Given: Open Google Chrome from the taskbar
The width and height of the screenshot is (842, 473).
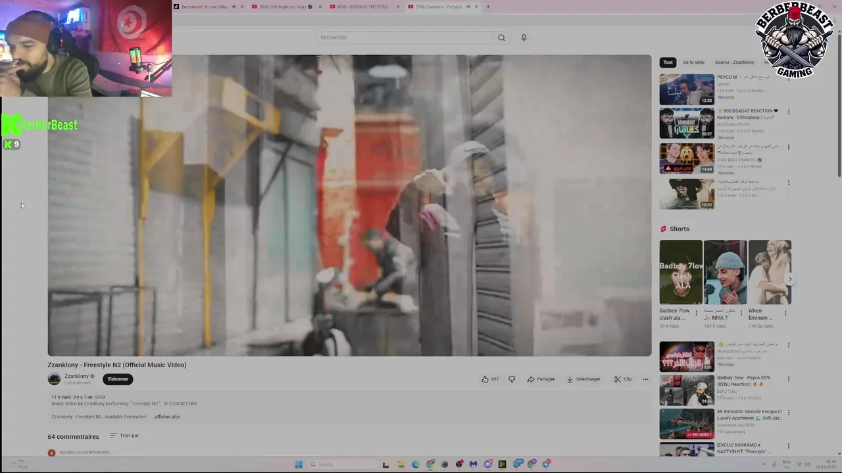Looking at the screenshot, I should pos(430,464).
